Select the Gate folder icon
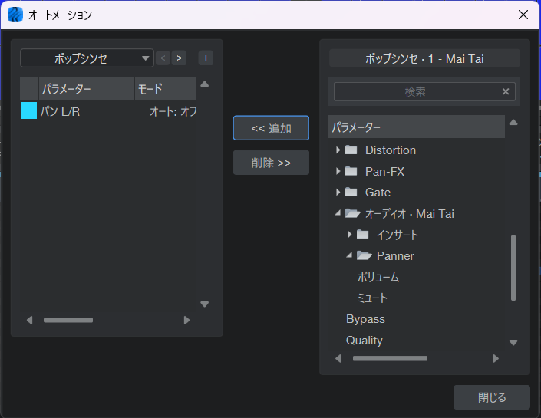The image size is (541, 418). pos(351,192)
